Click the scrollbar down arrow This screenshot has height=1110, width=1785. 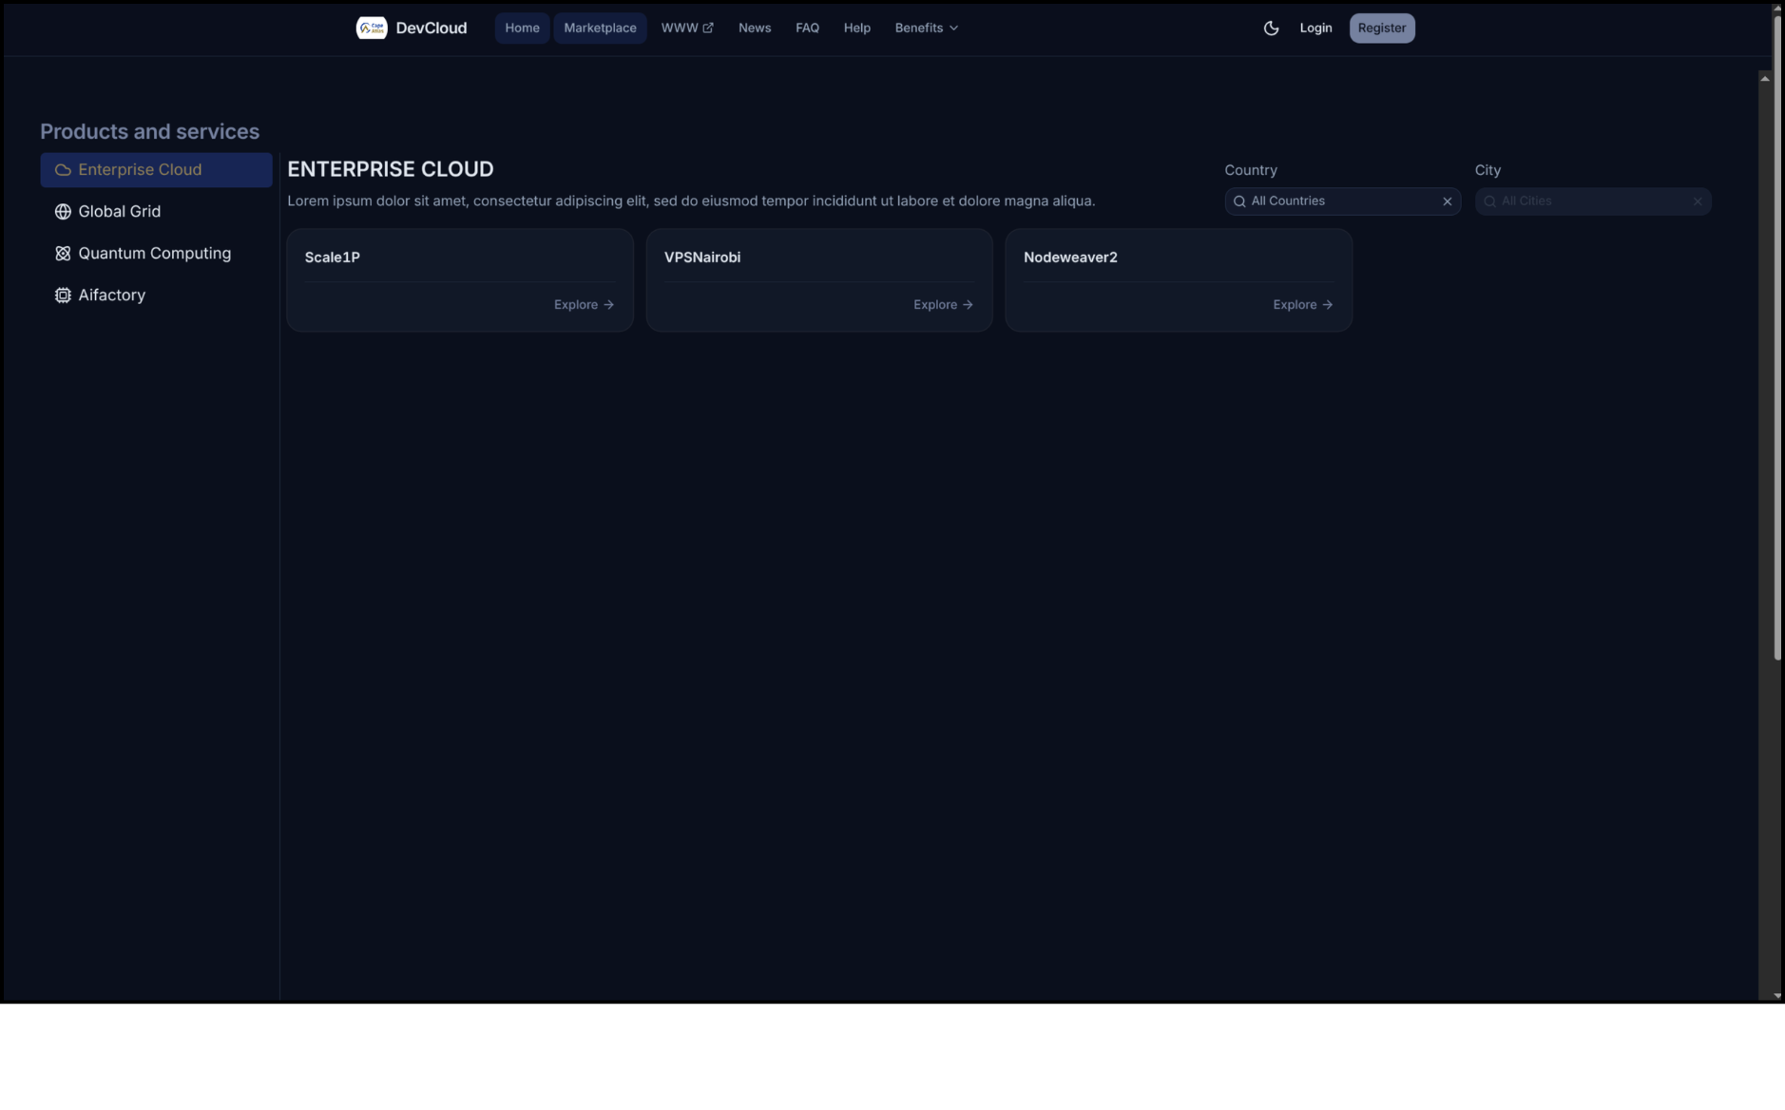tap(1776, 995)
